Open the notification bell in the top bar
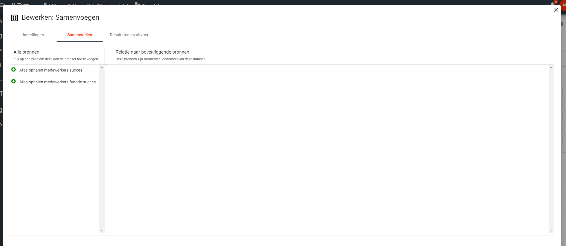Image resolution: width=566 pixels, height=246 pixels. point(552,3)
